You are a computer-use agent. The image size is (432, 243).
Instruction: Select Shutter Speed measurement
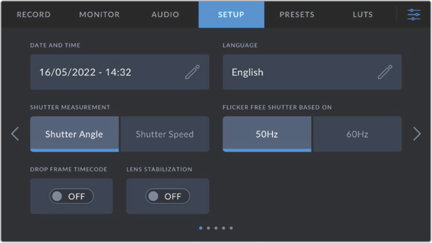[165, 134]
